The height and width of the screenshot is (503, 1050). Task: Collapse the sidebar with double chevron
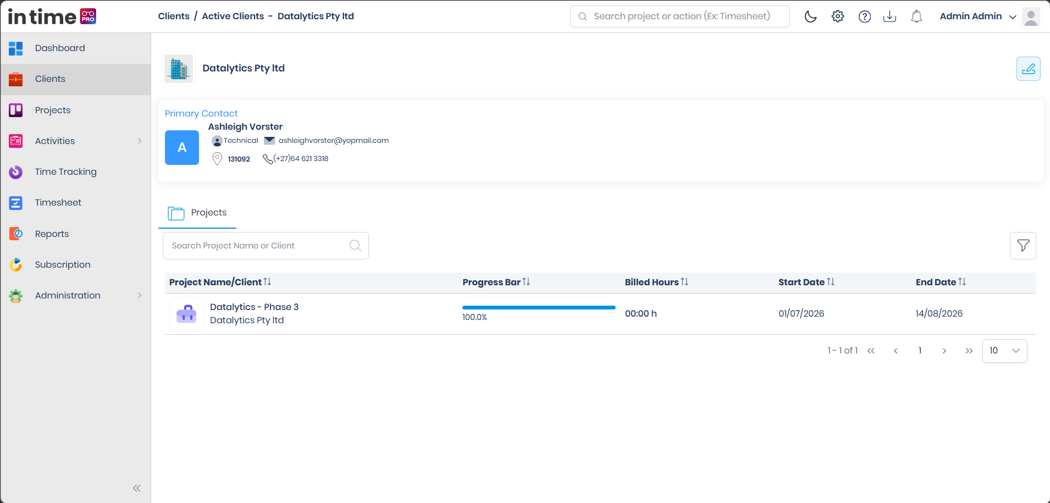[137, 488]
